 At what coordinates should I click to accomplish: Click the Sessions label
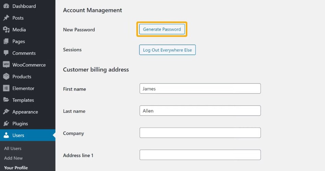pos(72,50)
